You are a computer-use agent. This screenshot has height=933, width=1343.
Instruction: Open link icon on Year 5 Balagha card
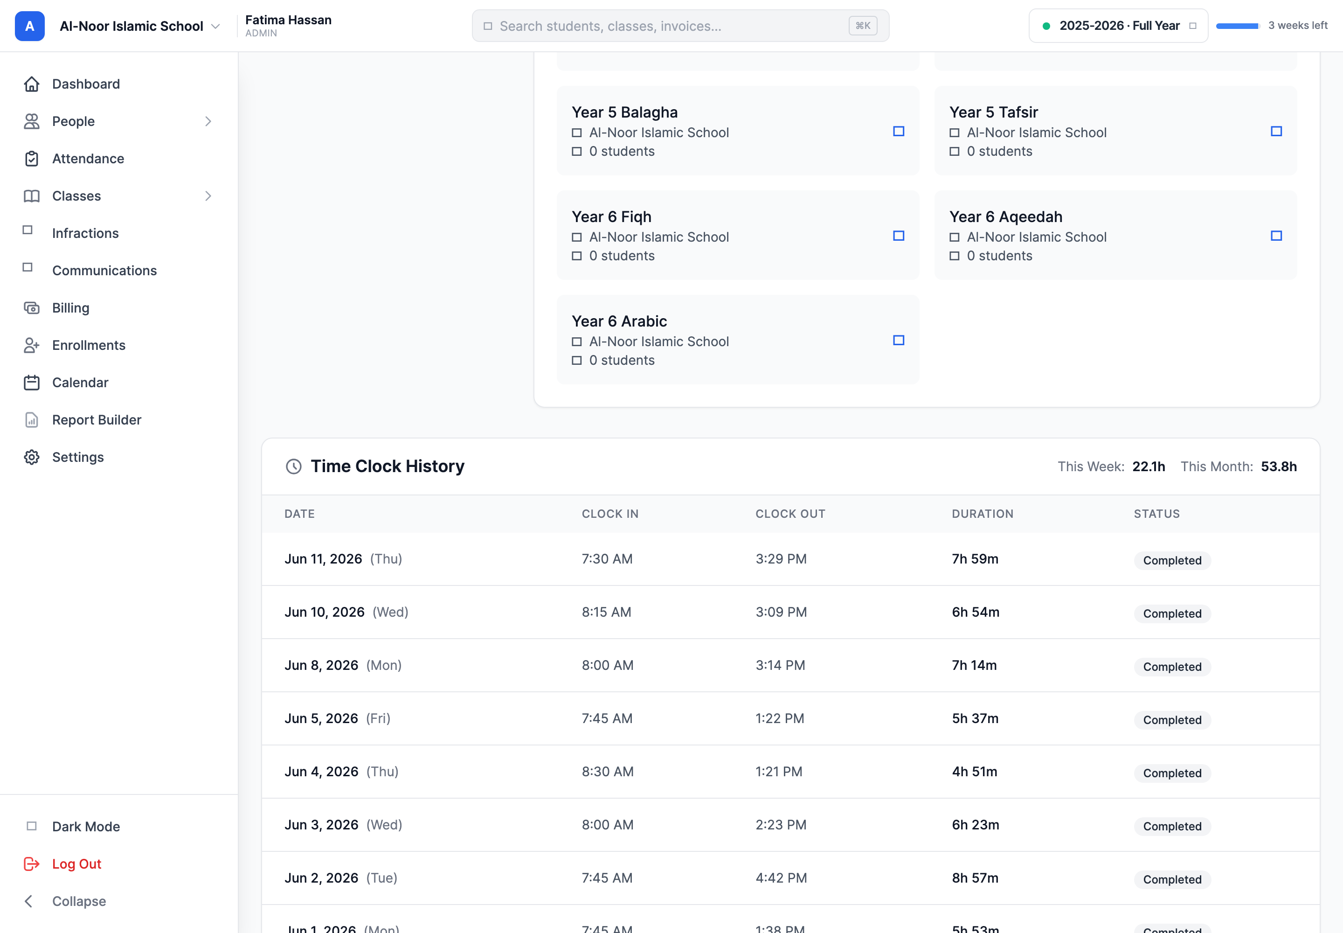click(x=899, y=132)
